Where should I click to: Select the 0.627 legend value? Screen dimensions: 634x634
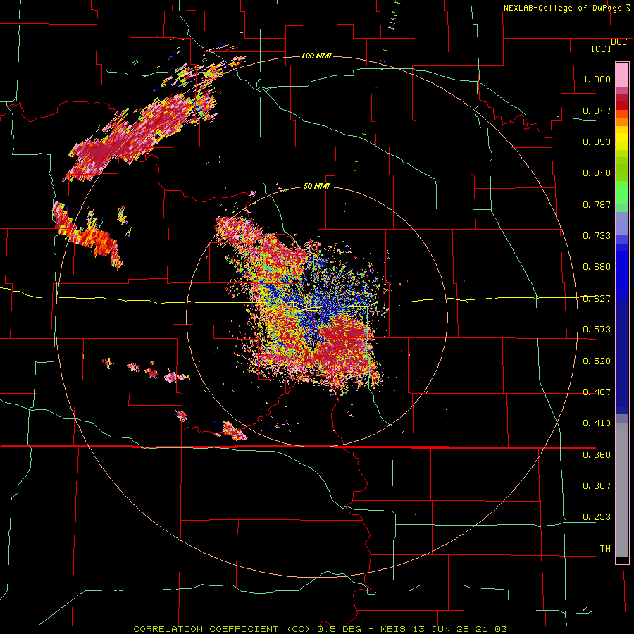click(x=597, y=299)
